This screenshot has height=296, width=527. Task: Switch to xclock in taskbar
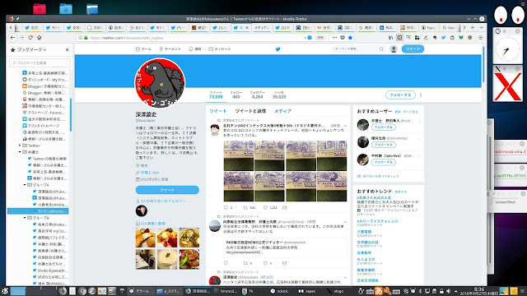pyautogui.click(x=279, y=291)
